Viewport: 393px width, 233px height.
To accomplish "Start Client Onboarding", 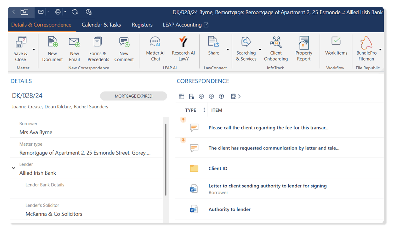I will pyautogui.click(x=276, y=49).
